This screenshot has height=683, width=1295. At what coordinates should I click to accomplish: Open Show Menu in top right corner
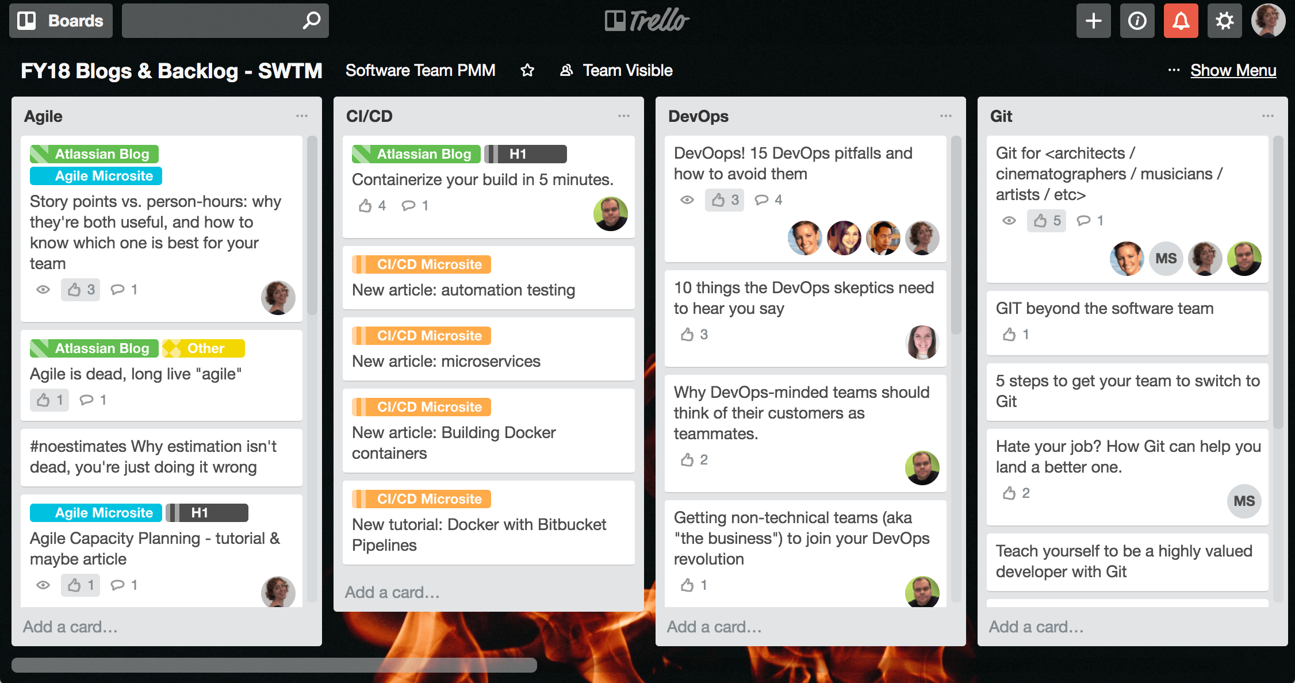pos(1234,70)
